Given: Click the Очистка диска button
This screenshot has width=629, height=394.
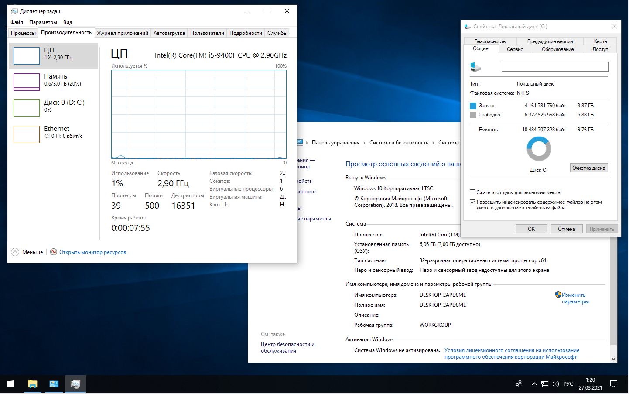Looking at the screenshot, I should coord(589,168).
